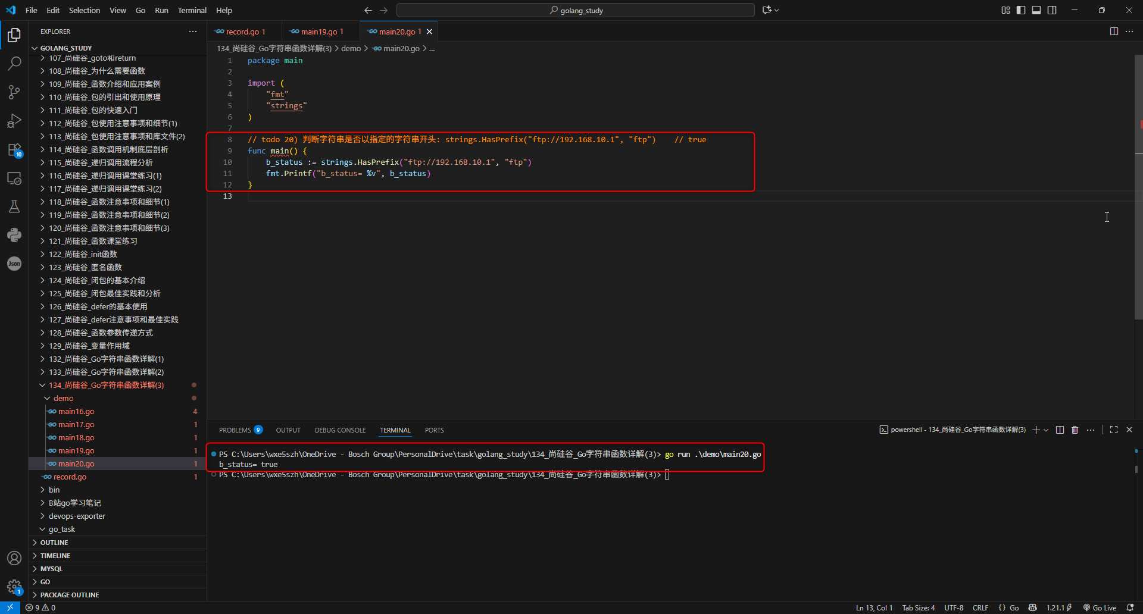Open the Help menu
This screenshot has width=1143, height=614.
(224, 10)
